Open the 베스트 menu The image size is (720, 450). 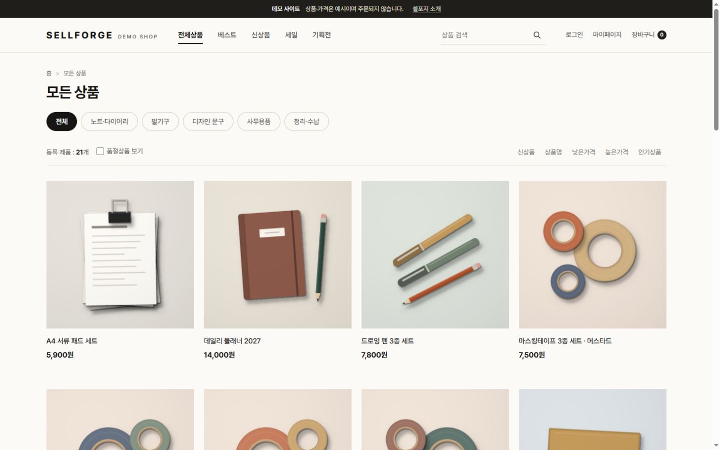pyautogui.click(x=227, y=35)
